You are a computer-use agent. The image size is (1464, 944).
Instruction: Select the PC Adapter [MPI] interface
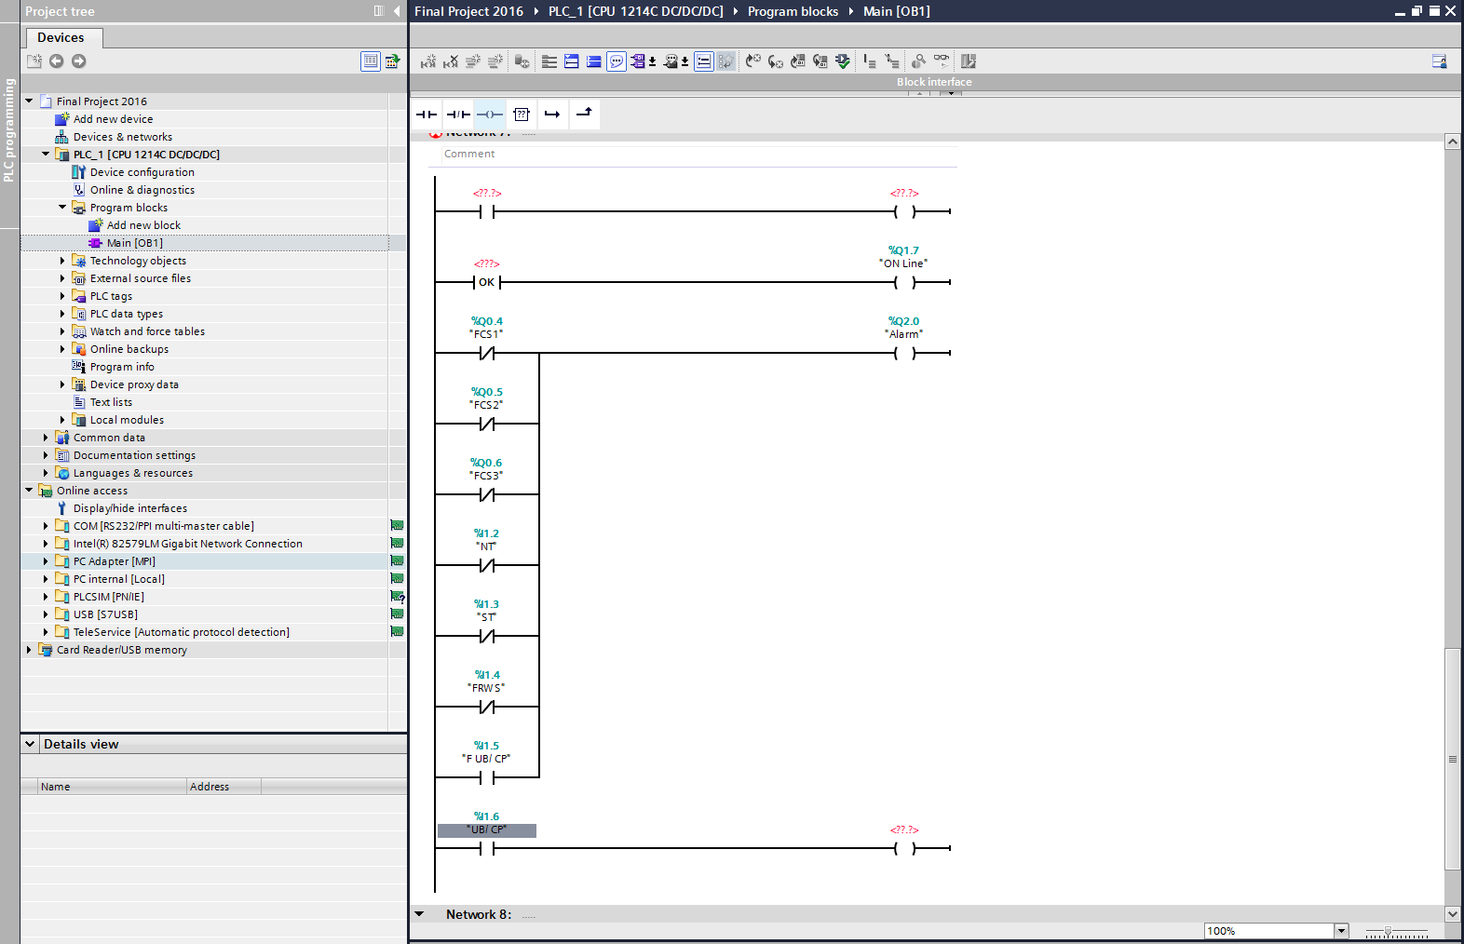tap(115, 561)
